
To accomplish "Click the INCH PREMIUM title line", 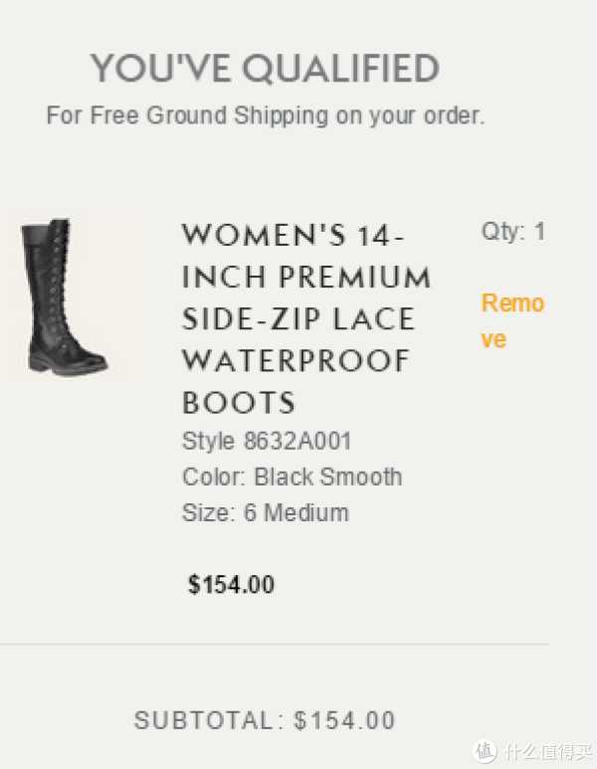I will [306, 278].
